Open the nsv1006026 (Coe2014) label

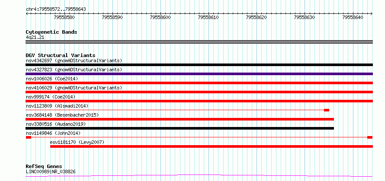(x=52, y=79)
